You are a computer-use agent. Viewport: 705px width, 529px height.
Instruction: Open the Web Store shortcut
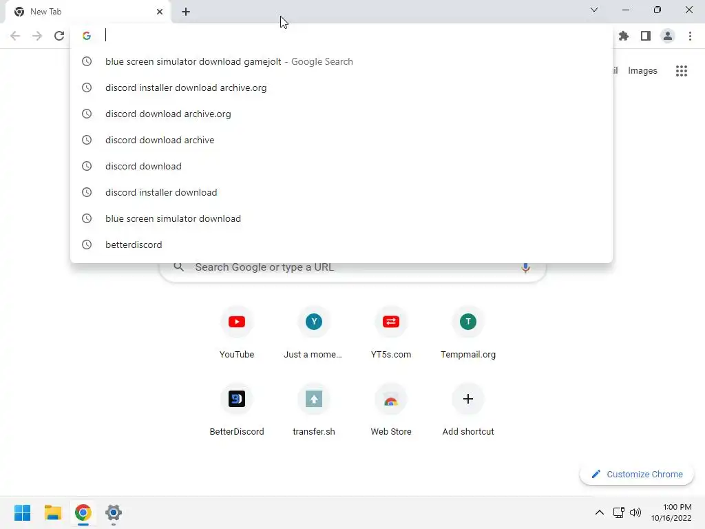click(x=391, y=410)
